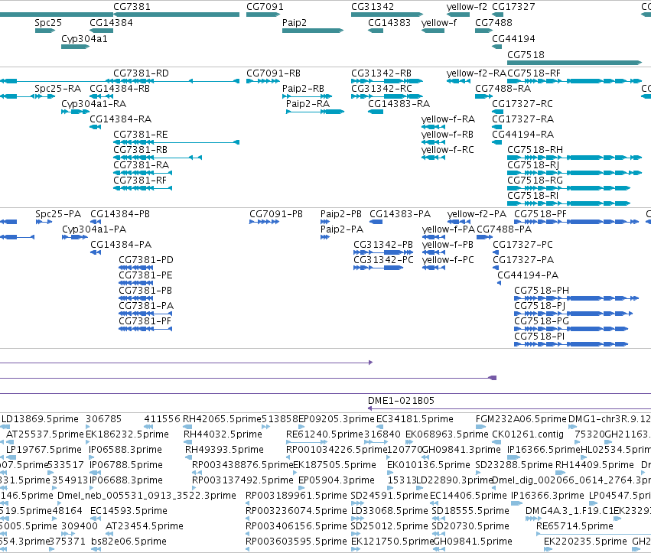Click EST label RE61240.5prime
Image resolution: width=651 pixels, height=553 pixels.
(324, 434)
